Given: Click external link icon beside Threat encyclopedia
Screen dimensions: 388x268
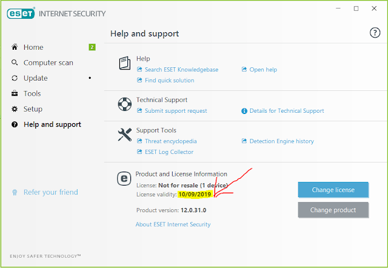Looking at the screenshot, I should click(x=139, y=141).
